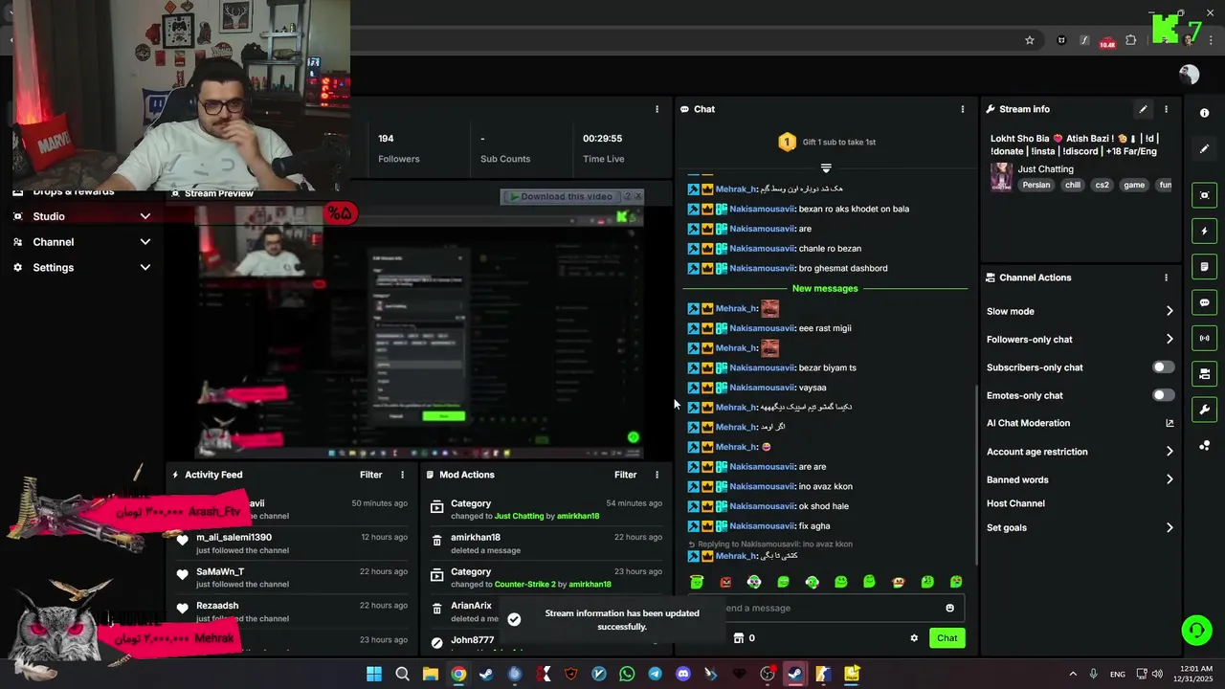The height and width of the screenshot is (689, 1225).
Task: Click the channel points store icon below chat
Action: coord(739,638)
